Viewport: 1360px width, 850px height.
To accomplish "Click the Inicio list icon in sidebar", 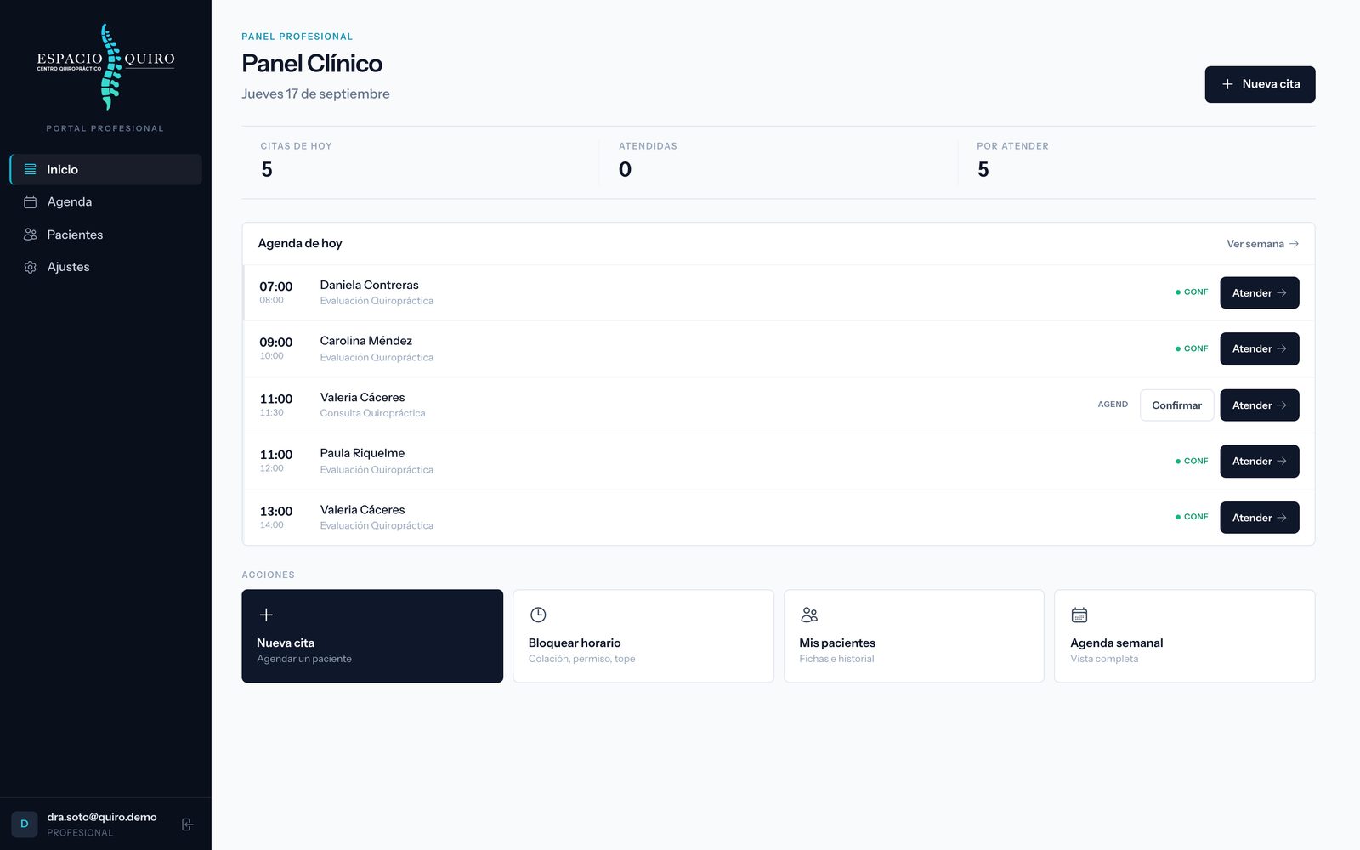I will coord(30,169).
